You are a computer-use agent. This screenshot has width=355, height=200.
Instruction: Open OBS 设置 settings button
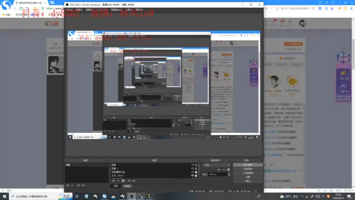click(x=248, y=177)
